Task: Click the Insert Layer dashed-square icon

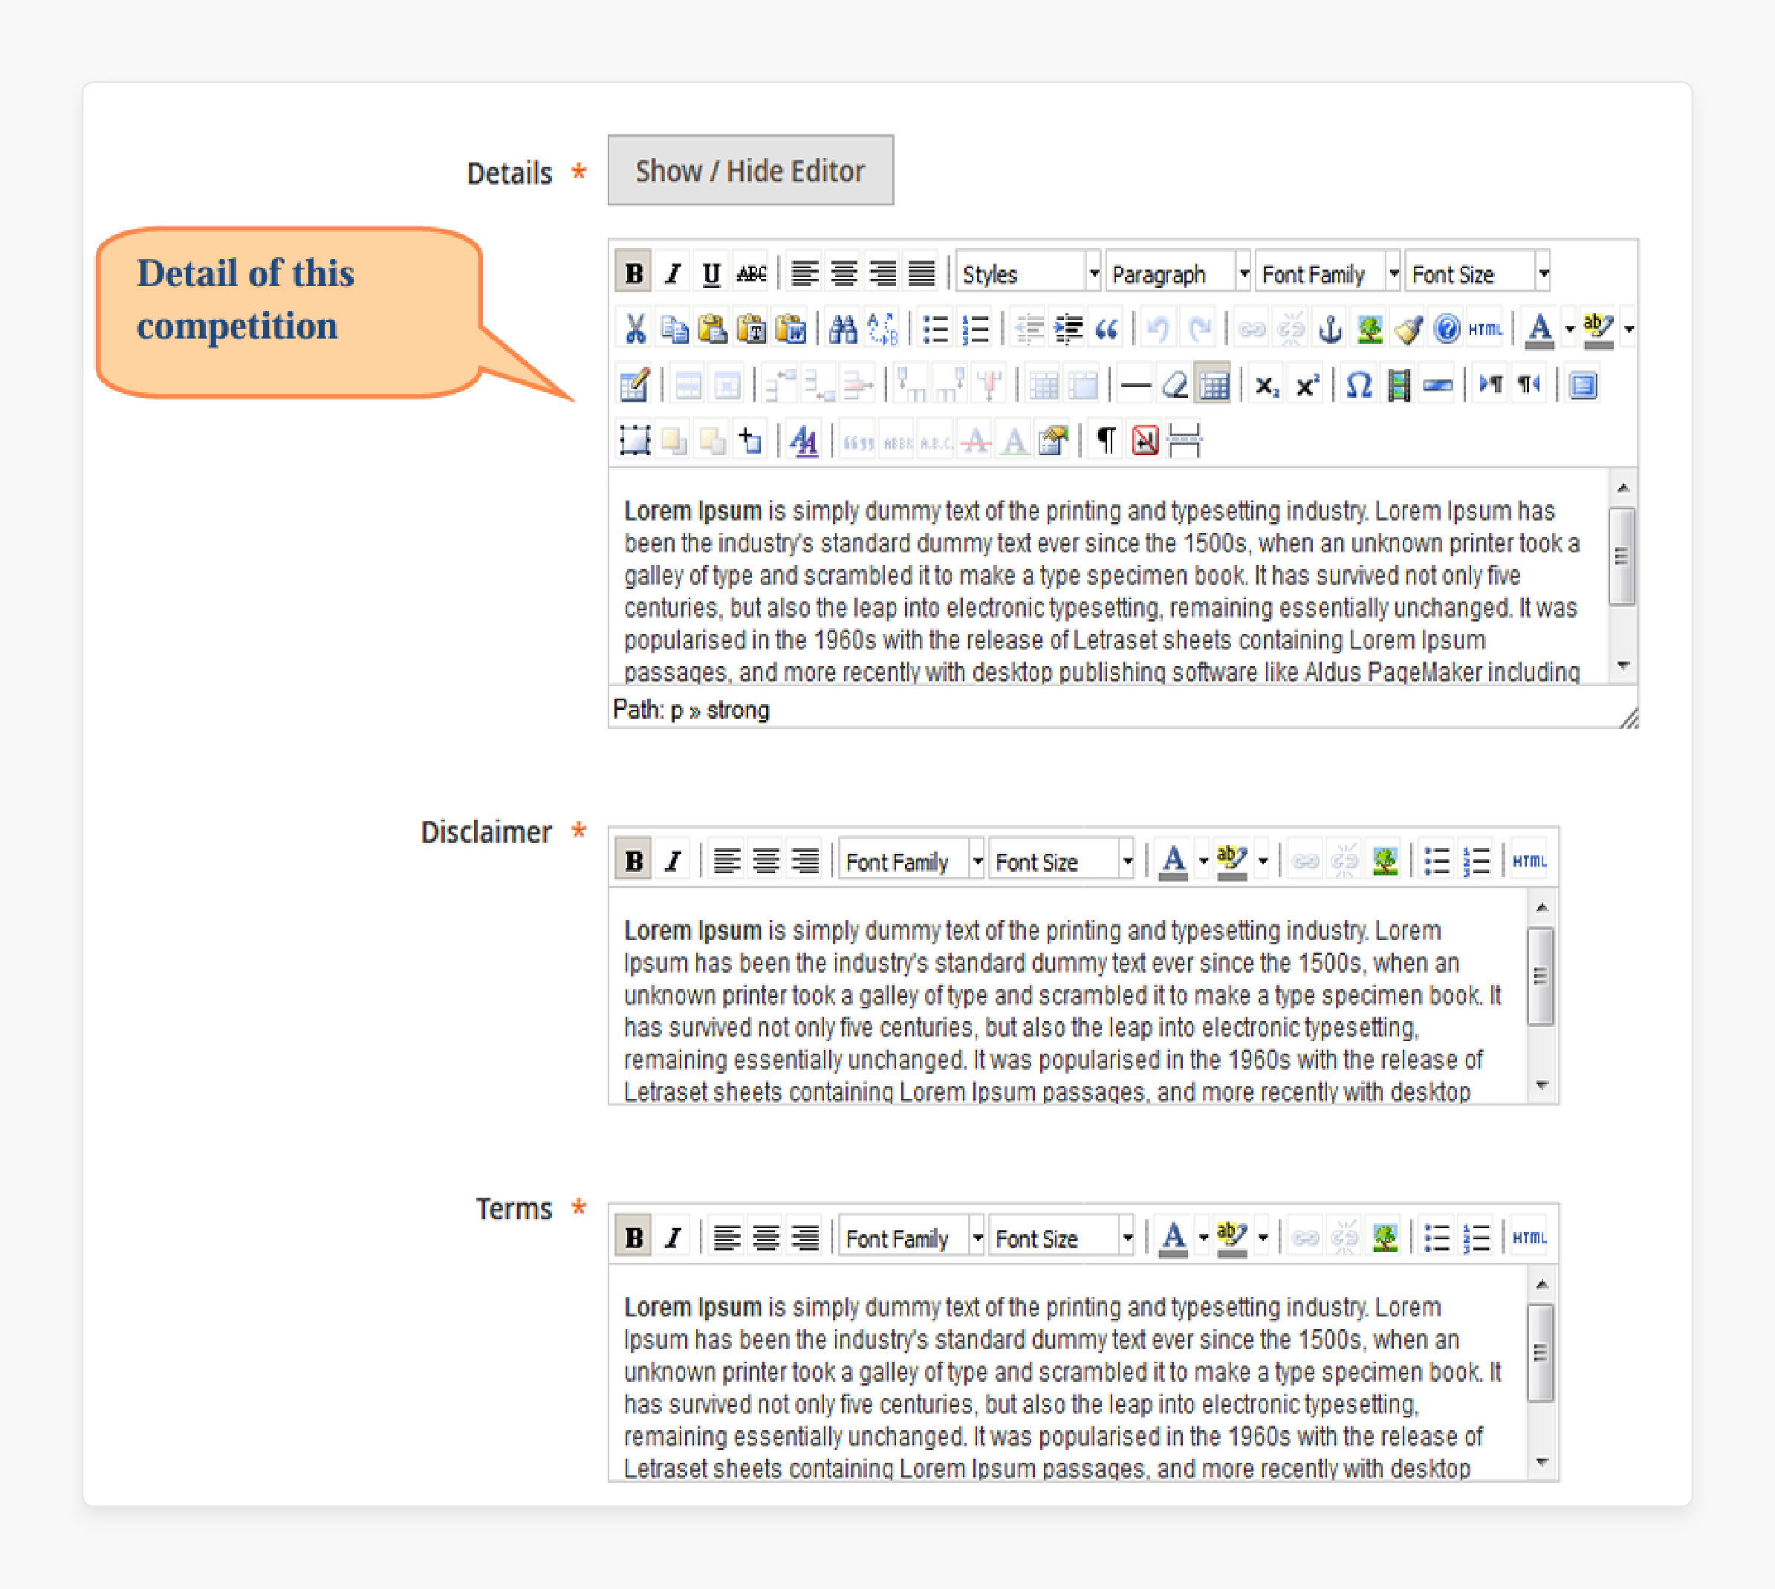Action: coord(635,440)
